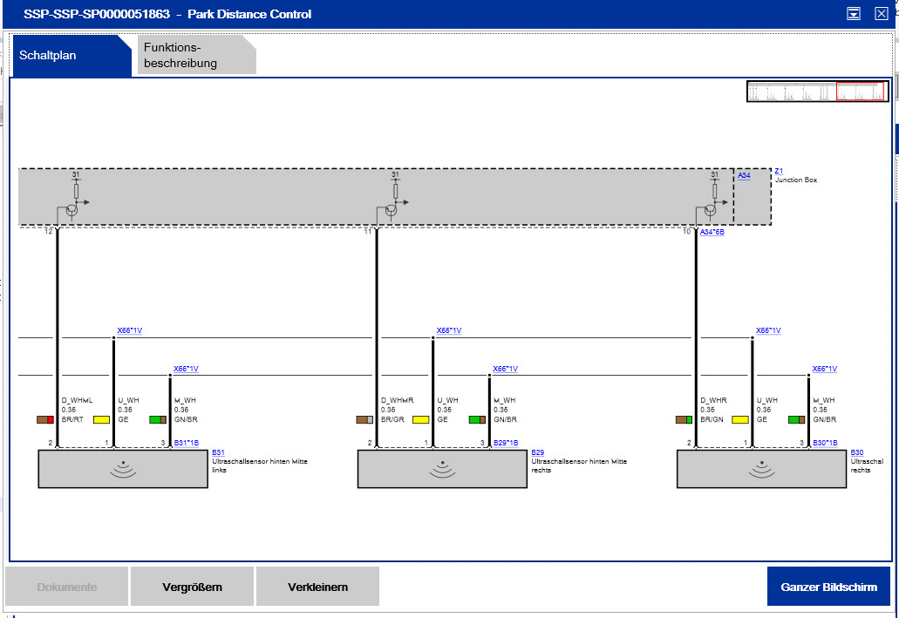Open the Funktionsbeschreibung tab
The height and width of the screenshot is (618, 899).
point(196,56)
